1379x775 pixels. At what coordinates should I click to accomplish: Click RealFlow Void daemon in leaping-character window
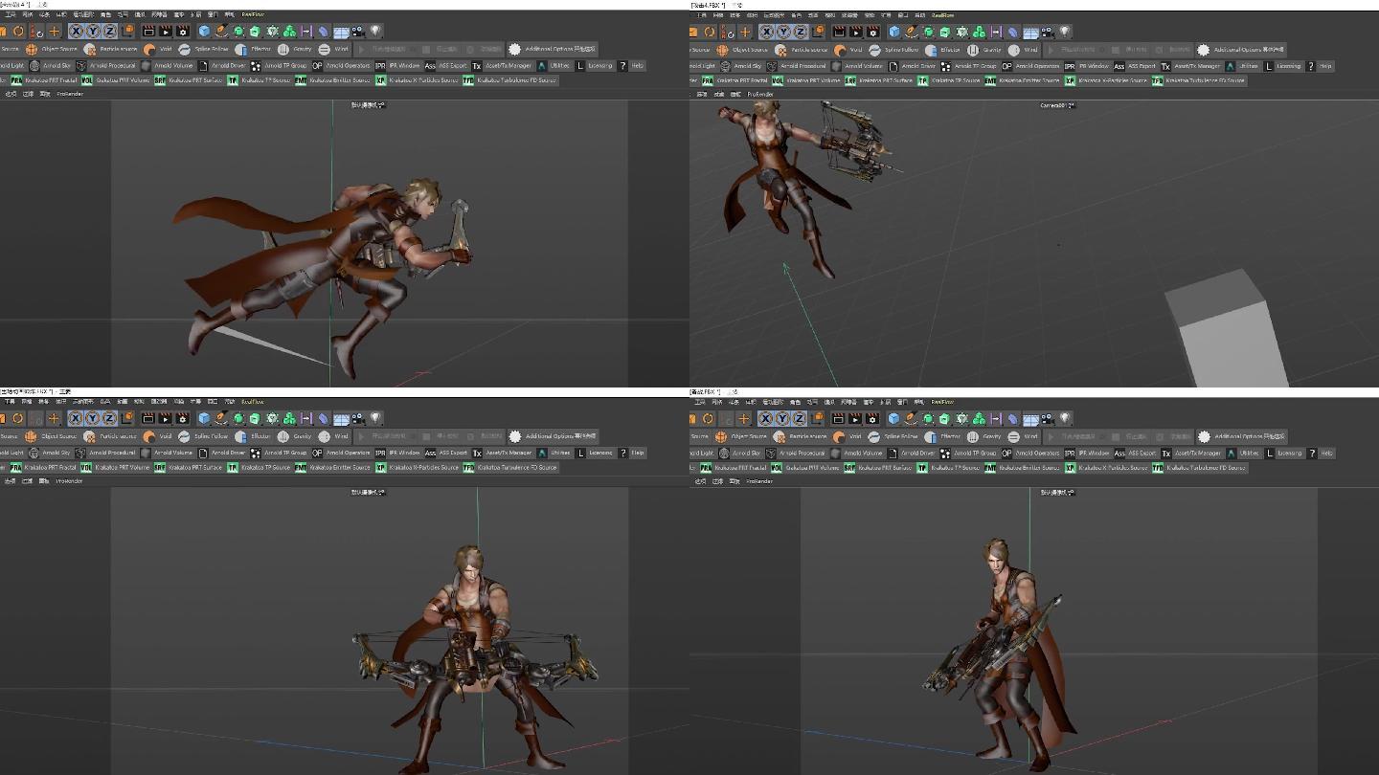(x=160, y=48)
